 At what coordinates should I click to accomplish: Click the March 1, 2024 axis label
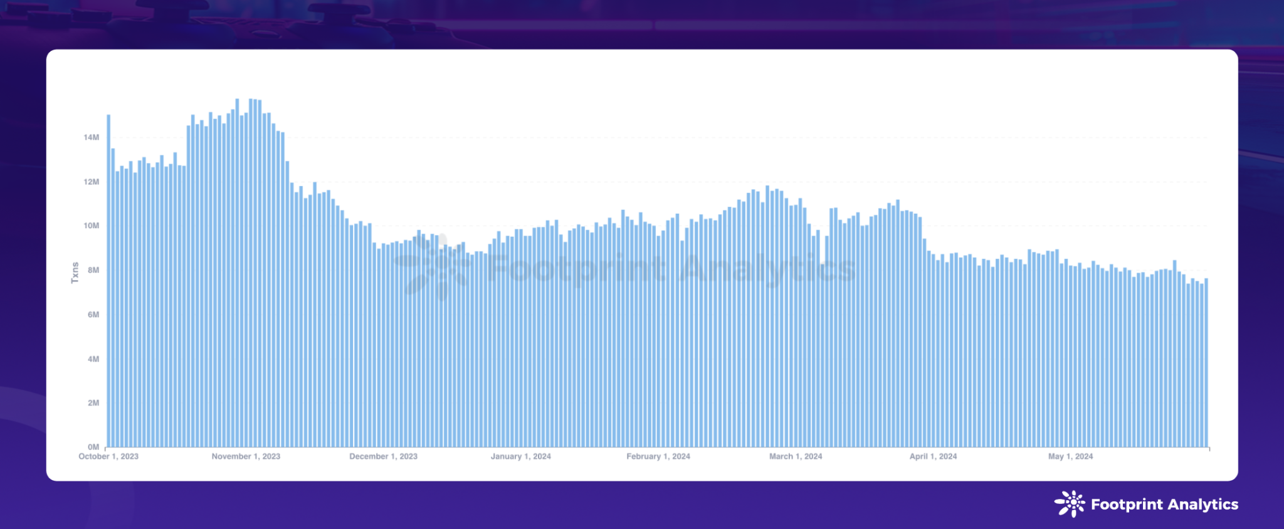(x=796, y=456)
